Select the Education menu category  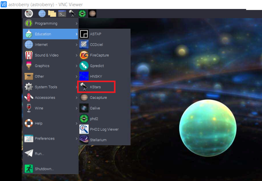(x=50, y=34)
